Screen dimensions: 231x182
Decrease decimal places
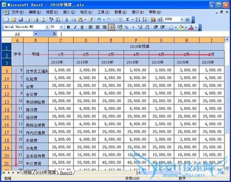[x=147, y=27]
